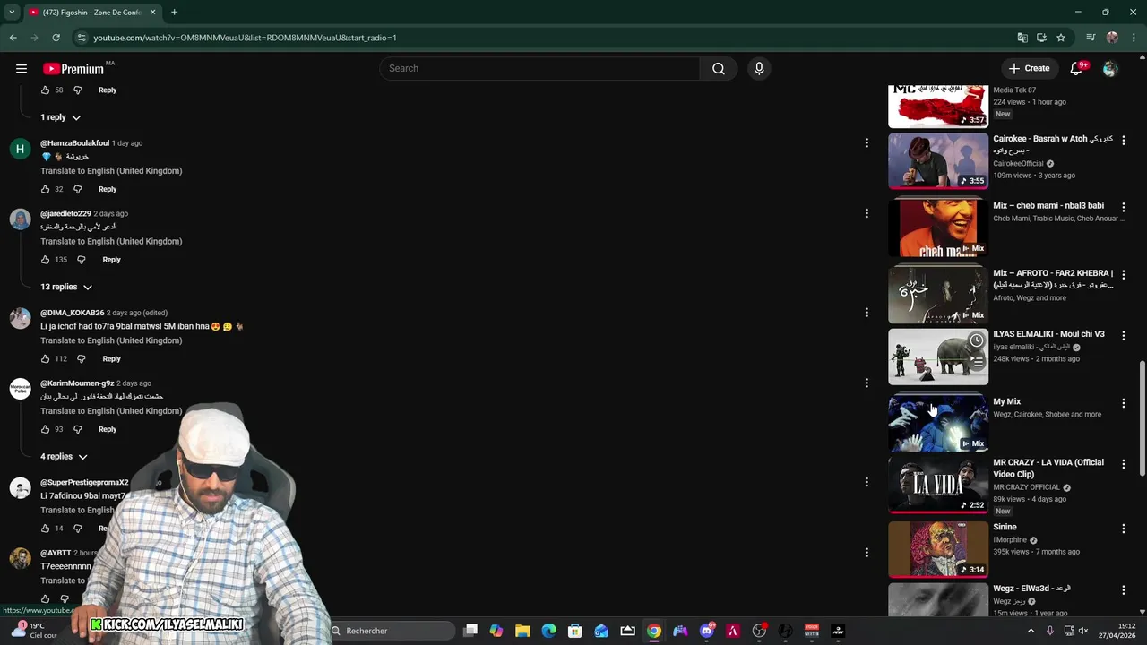Screen dimensions: 1147x645
Task: Open Chrome tab search dropdown
Action: pyautogui.click(x=12, y=12)
